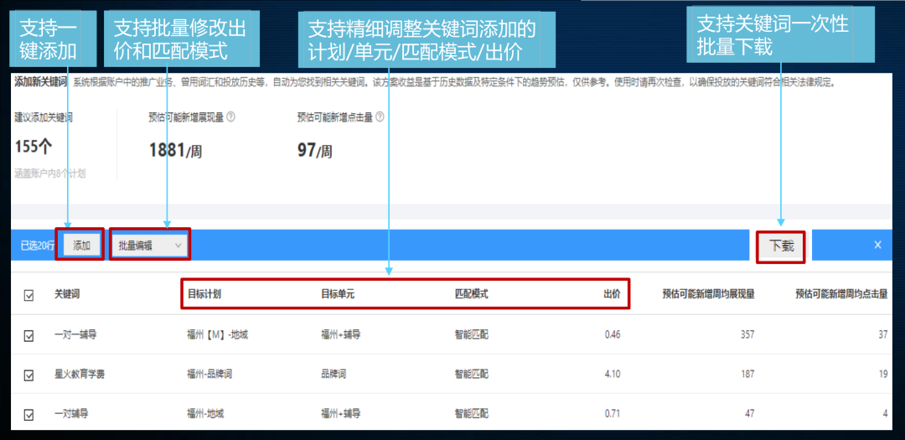Click the 关键词 column header

66,294
